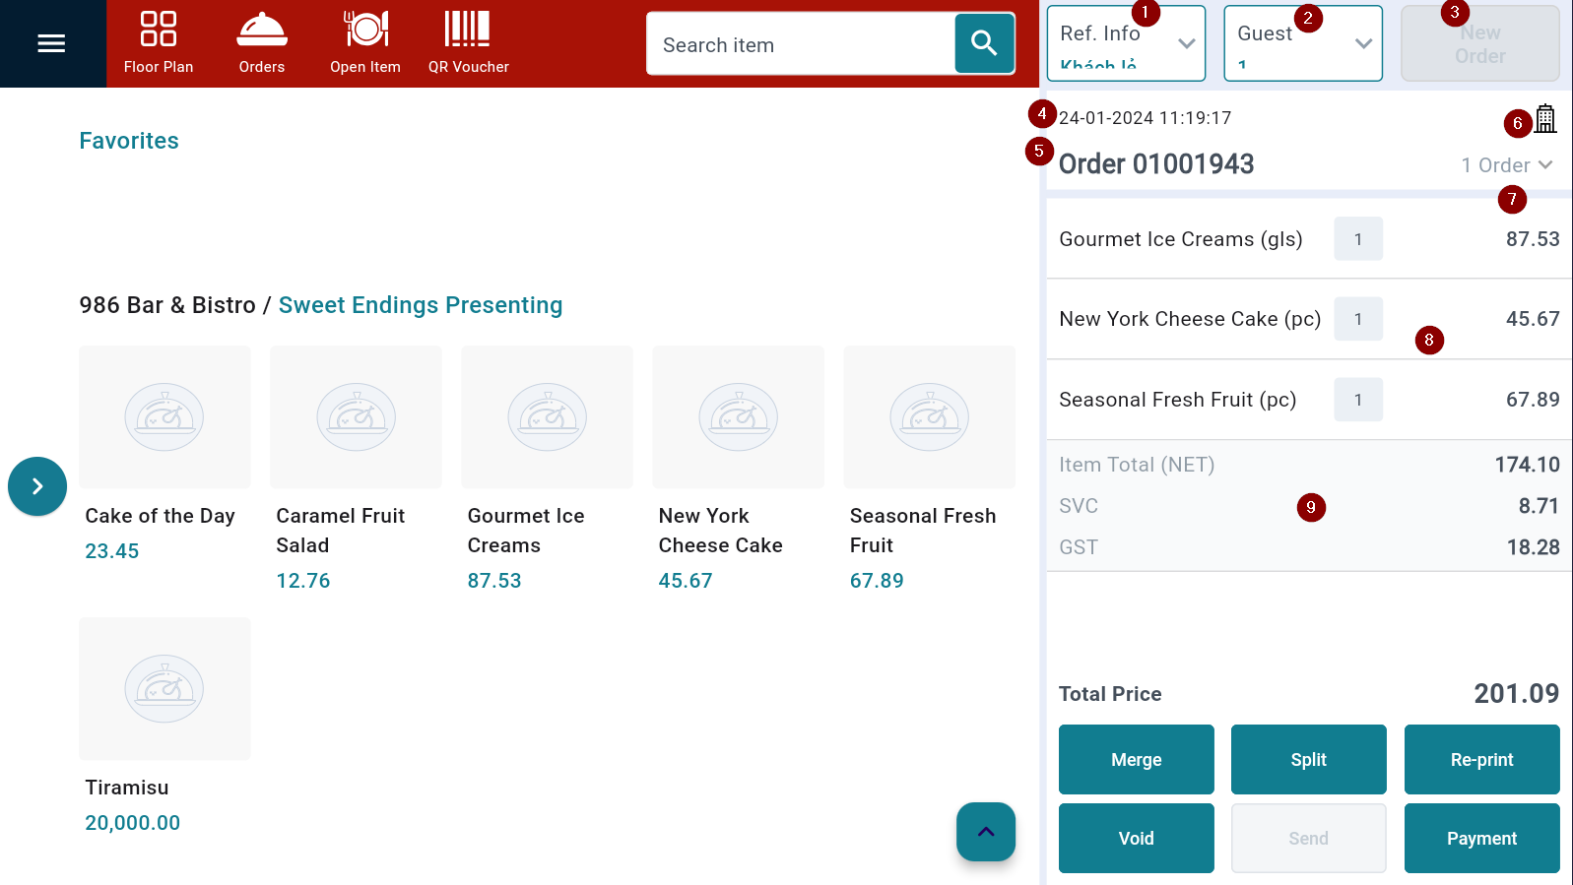Go to Orders screen
This screenshot has height=885, width=1573.
point(262,43)
